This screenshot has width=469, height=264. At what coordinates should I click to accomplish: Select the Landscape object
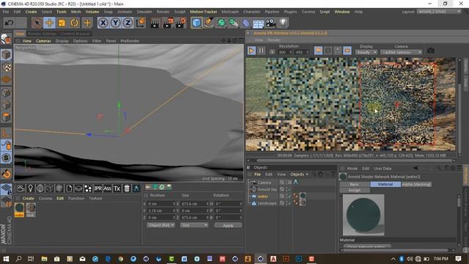pyautogui.click(x=267, y=203)
